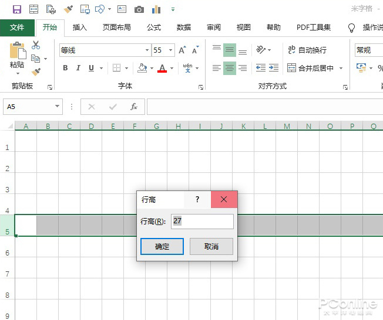Screen dimensions: 383x320
Task: Click the Wrap Text (自动换行) button
Action: click(x=307, y=50)
